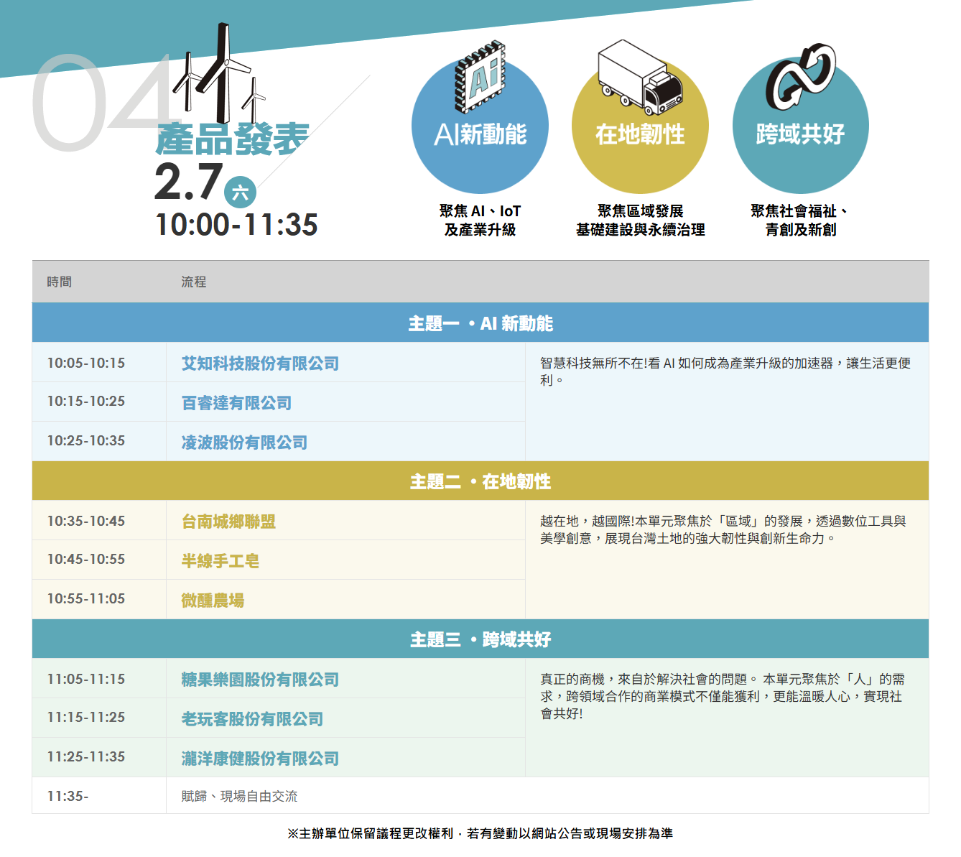961x857 pixels.
Task: Open 瀧洋康健股份有限公司 link
Action: (260, 759)
